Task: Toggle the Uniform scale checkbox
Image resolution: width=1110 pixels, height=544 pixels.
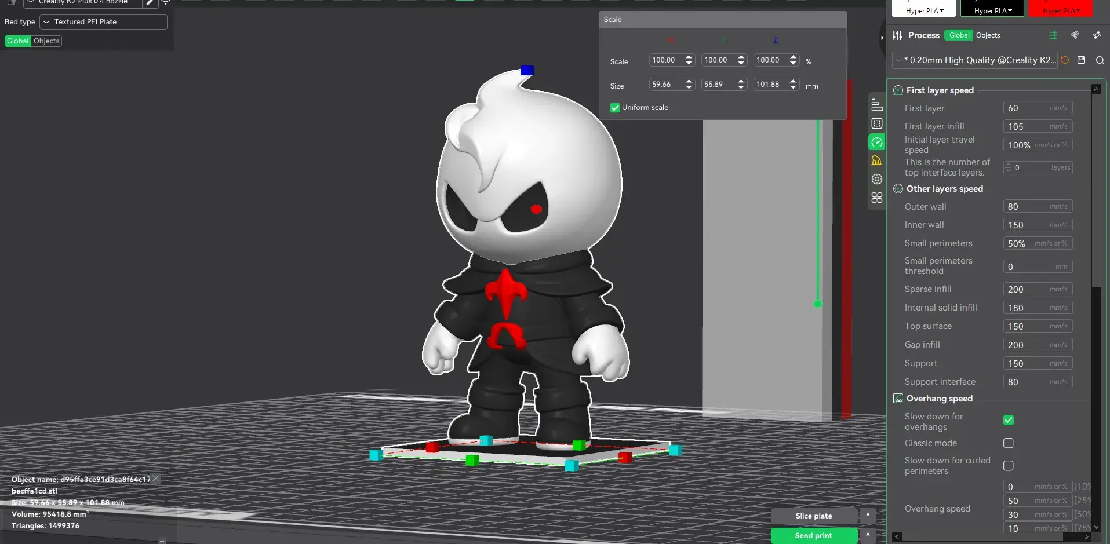Action: (x=615, y=108)
